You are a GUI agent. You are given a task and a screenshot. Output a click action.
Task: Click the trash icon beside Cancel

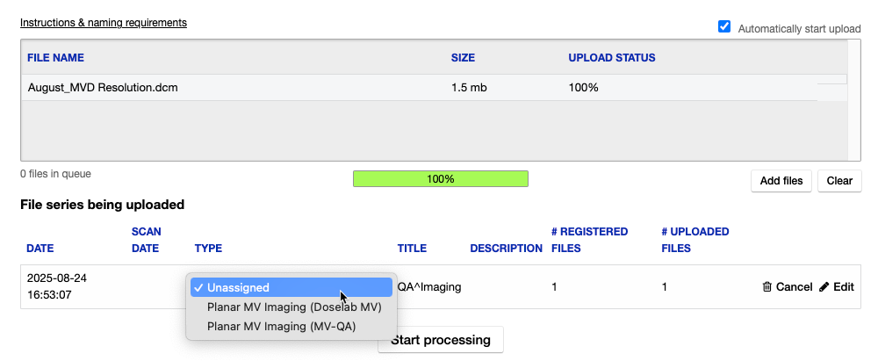766,286
